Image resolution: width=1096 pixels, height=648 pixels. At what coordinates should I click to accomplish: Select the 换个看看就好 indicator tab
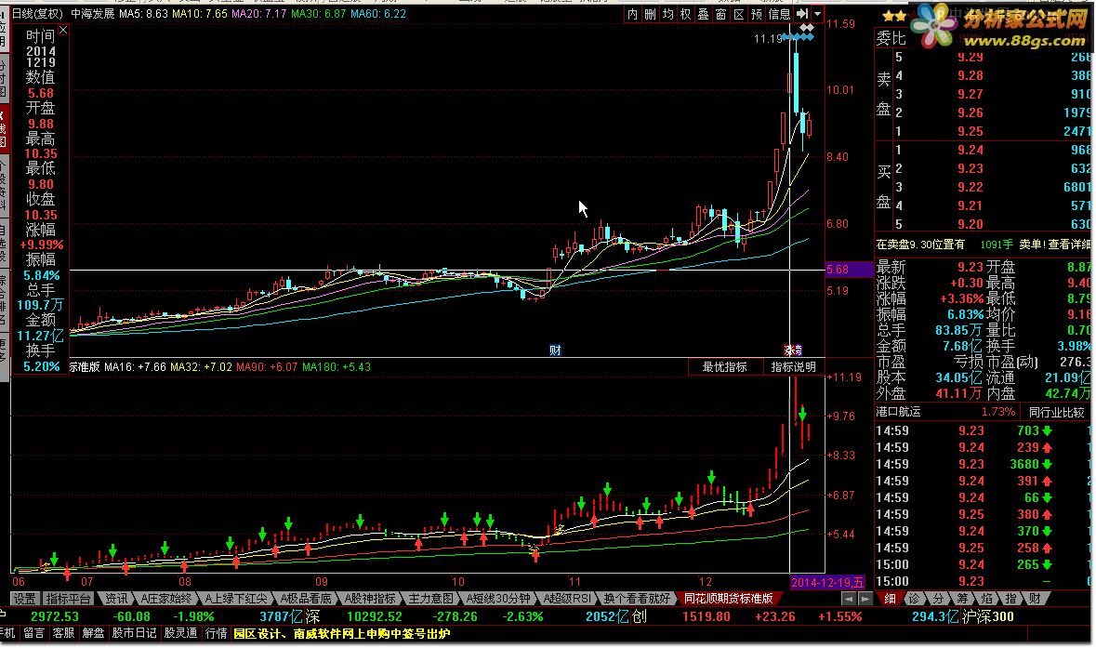(637, 599)
